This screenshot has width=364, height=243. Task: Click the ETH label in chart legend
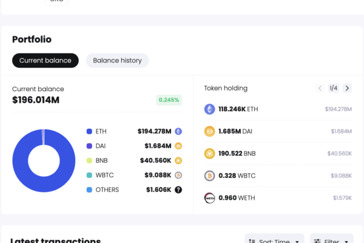[x=101, y=131]
